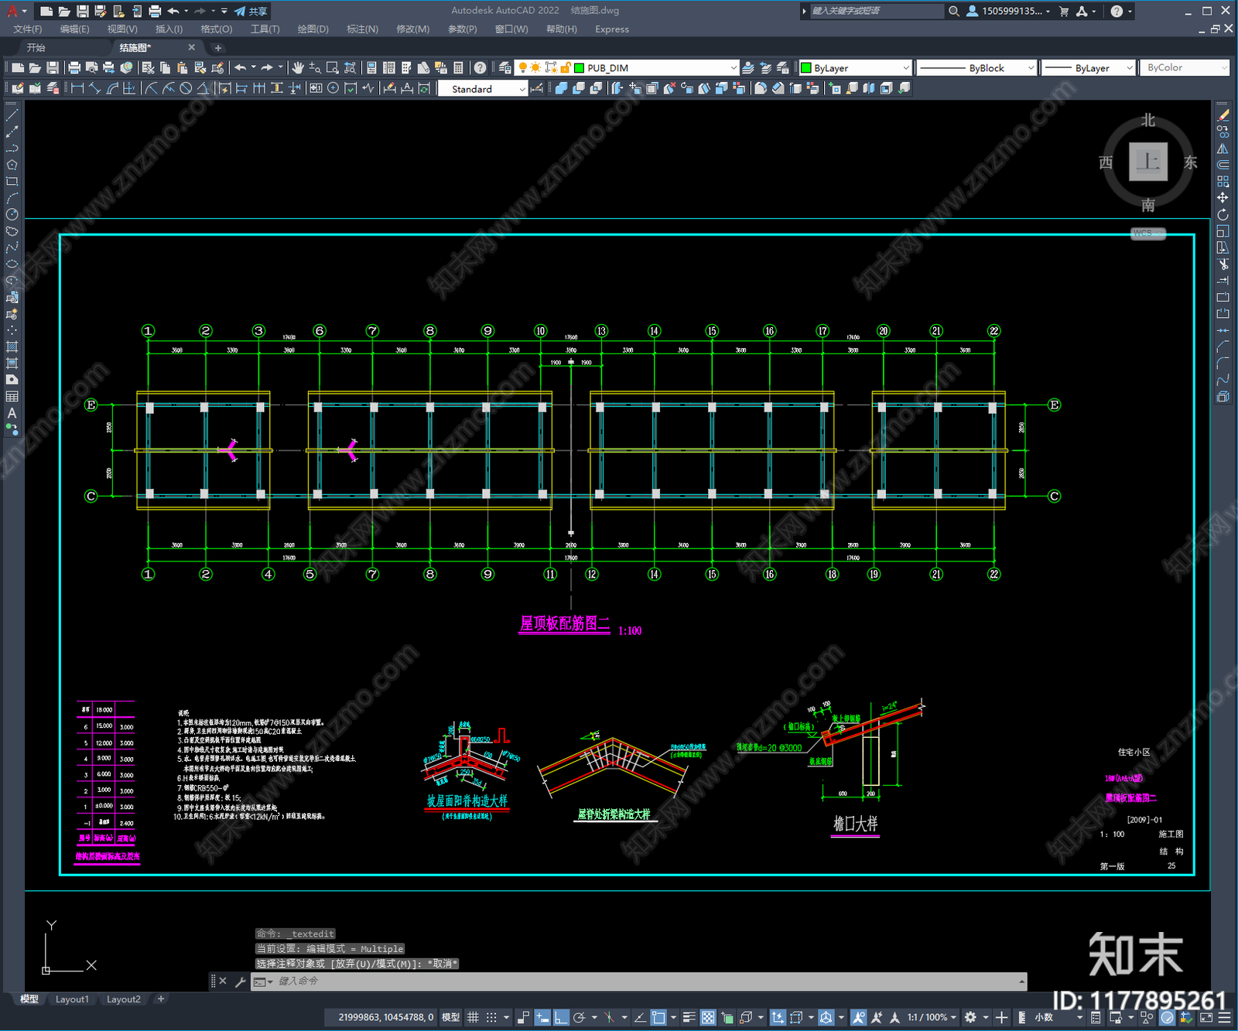
Task: Click the Undo arrow in standard toolbar
Action: click(241, 68)
